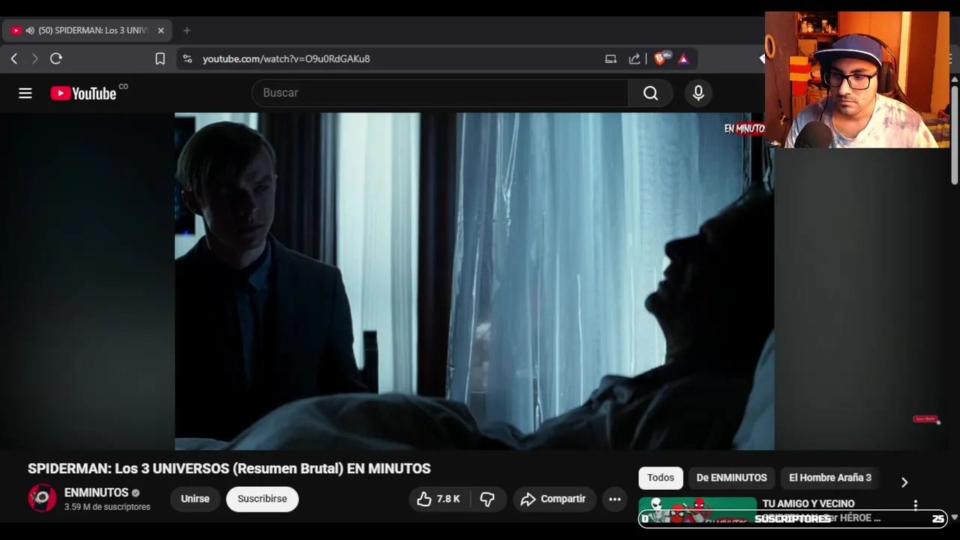Bookmark this page with bookmark icon
This screenshot has width=960, height=540.
(x=160, y=58)
